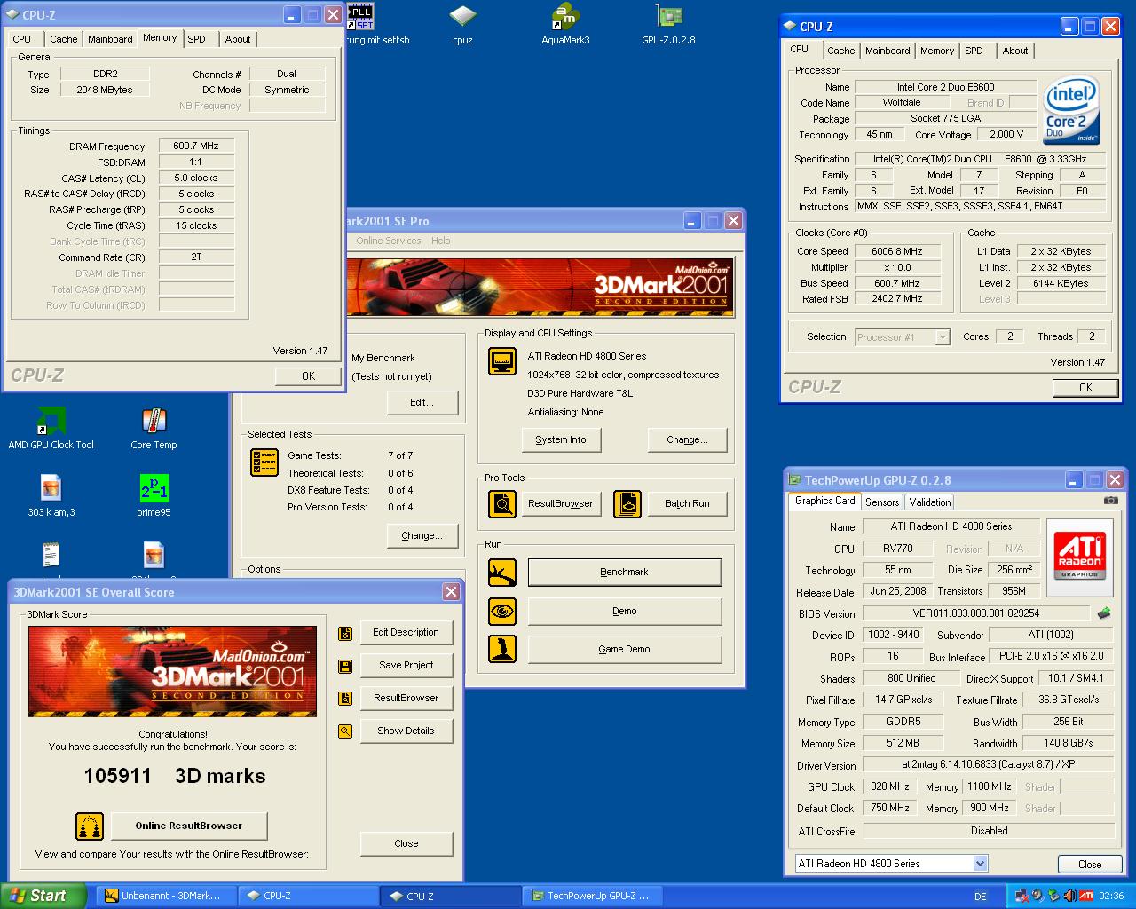Click the monitor icon in Display settings
This screenshot has width=1136, height=909.
pos(502,361)
